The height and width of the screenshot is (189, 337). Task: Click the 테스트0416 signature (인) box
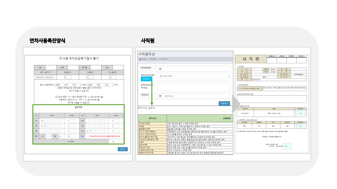coord(287,146)
